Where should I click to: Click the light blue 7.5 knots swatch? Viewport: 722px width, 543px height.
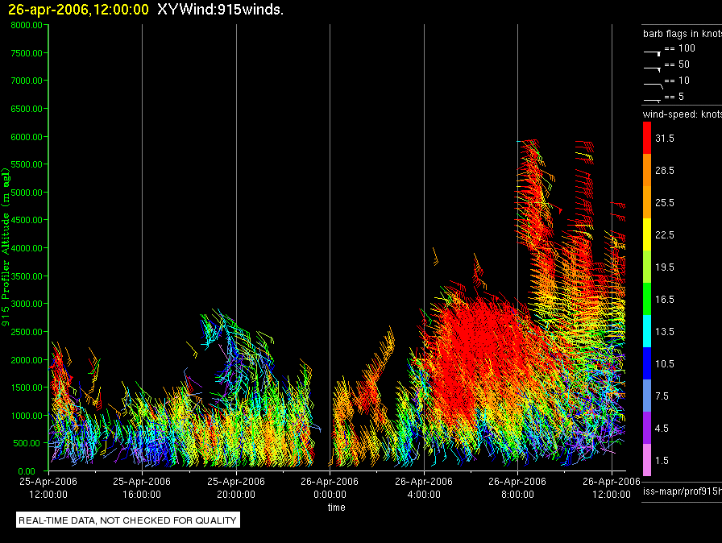point(647,396)
